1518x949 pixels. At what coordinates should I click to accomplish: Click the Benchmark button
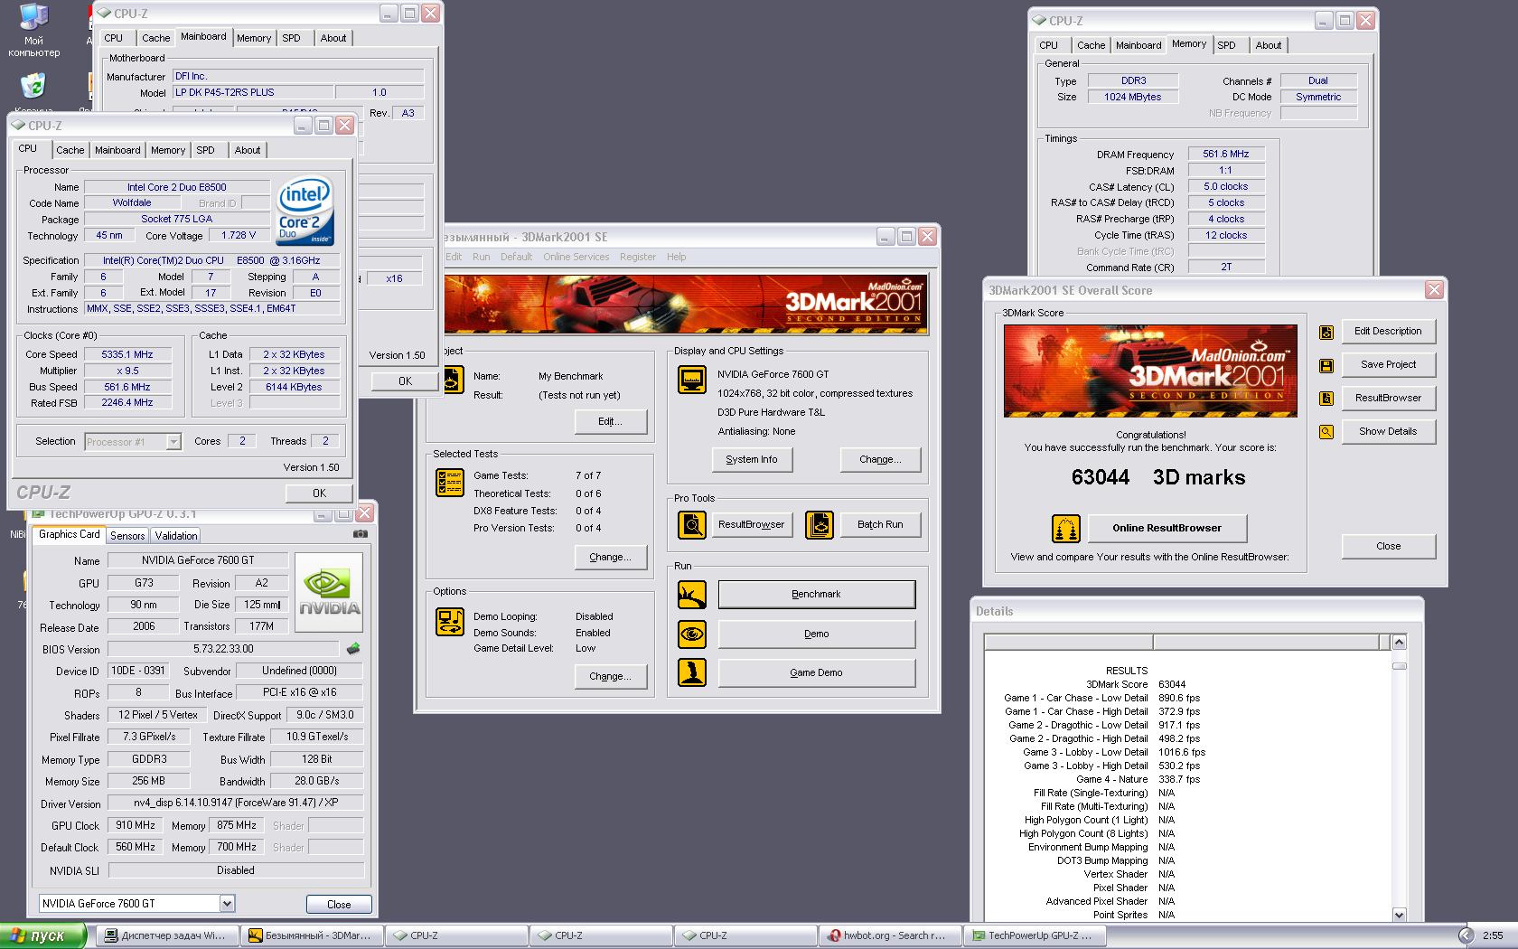pos(817,595)
